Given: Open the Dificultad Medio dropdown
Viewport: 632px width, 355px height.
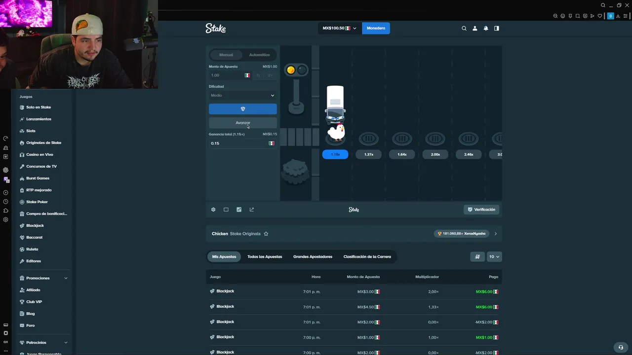Looking at the screenshot, I should click(242, 95).
